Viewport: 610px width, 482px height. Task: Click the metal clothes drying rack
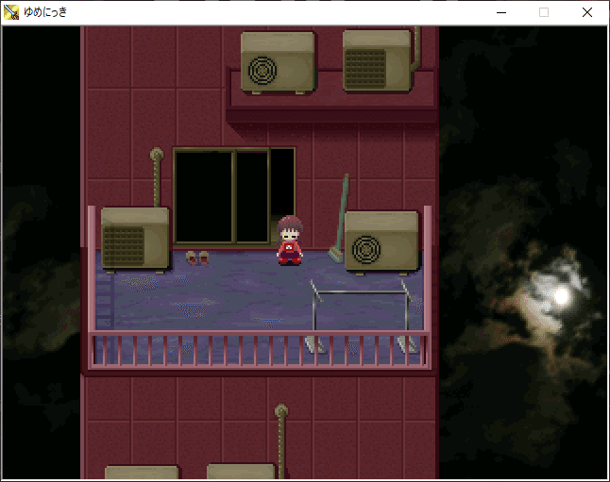[x=361, y=315]
